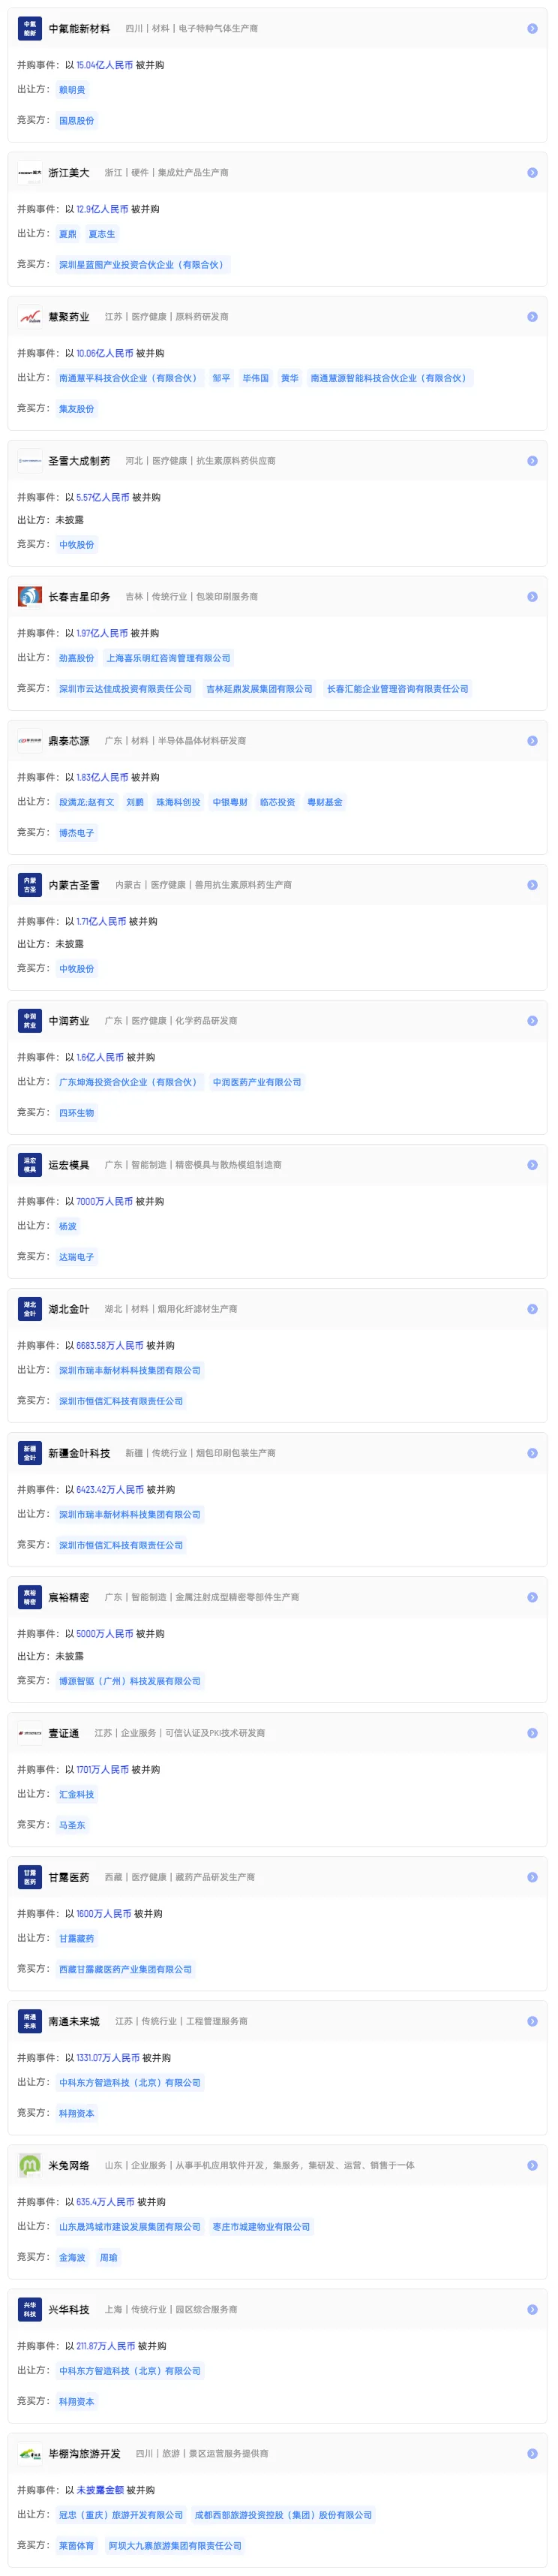The image size is (558, 2576).
Task: Open 中牧股份 in the 圣雪大成制药 card
Action: tap(76, 545)
